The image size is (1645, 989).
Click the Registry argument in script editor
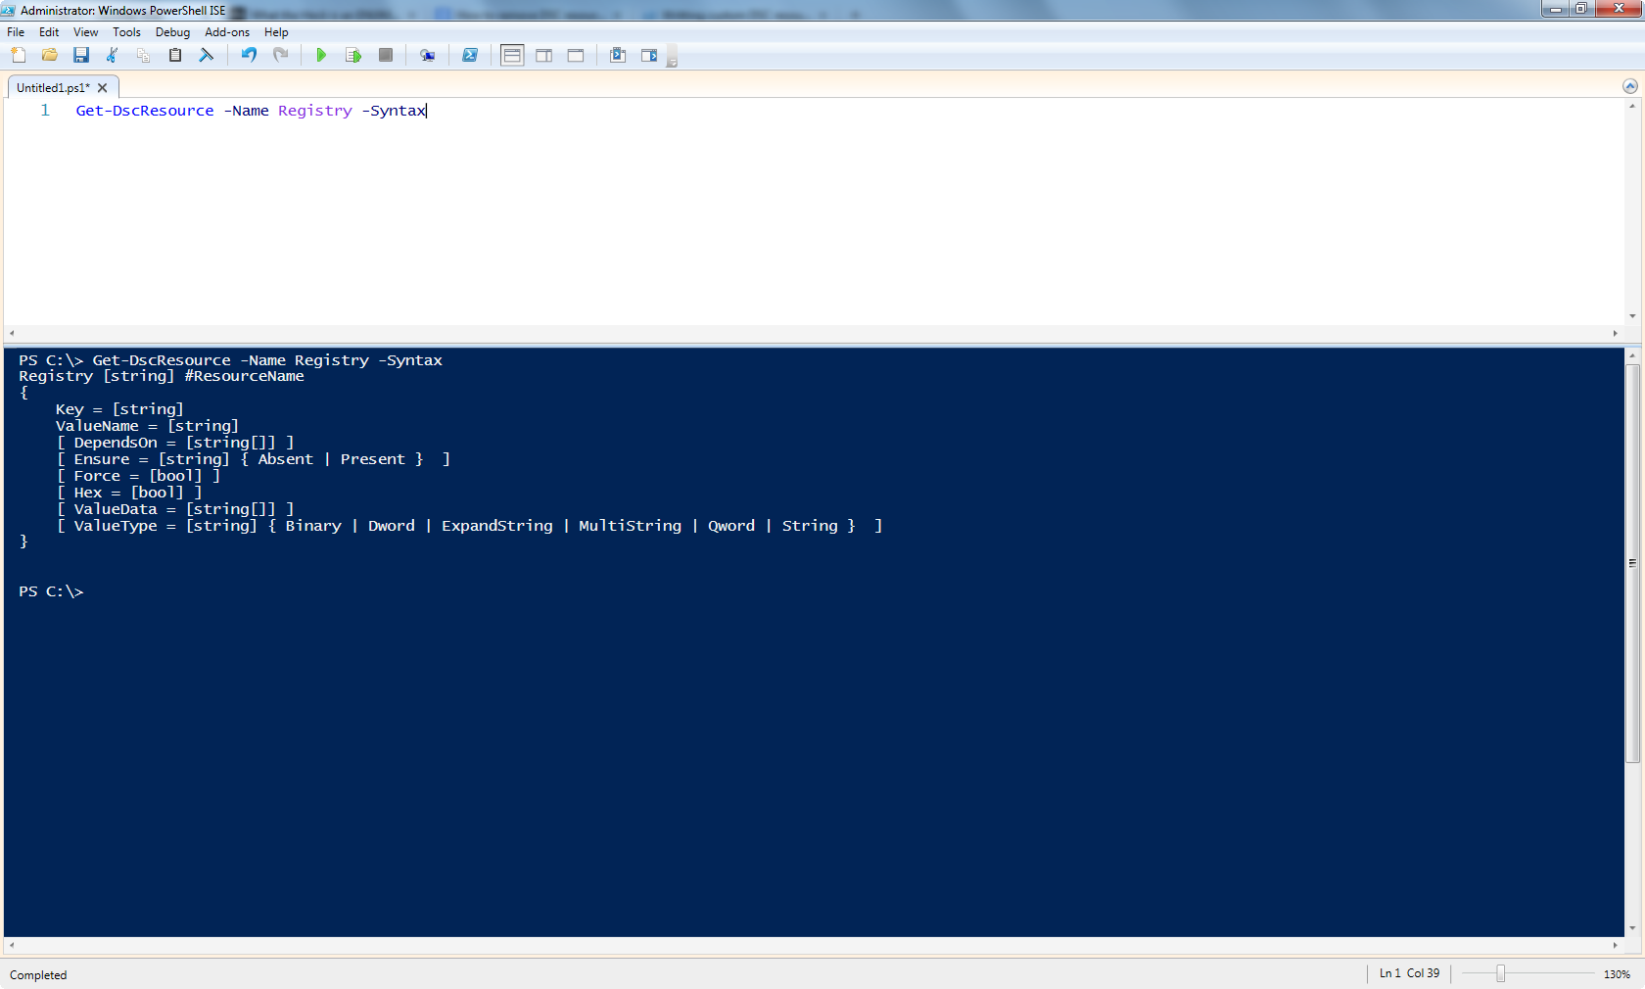[314, 111]
